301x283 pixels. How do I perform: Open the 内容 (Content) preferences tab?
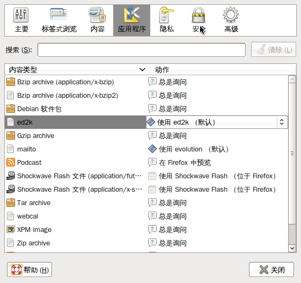click(98, 20)
